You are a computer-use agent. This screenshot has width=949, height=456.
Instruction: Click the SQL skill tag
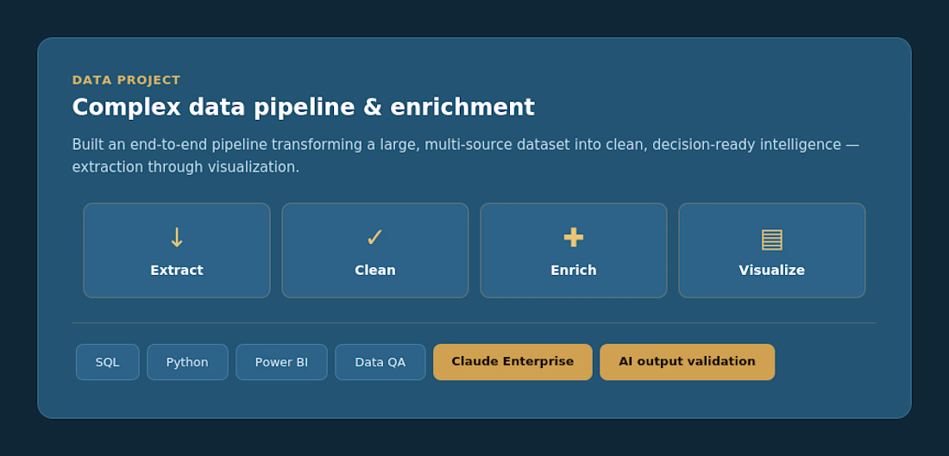(x=108, y=362)
